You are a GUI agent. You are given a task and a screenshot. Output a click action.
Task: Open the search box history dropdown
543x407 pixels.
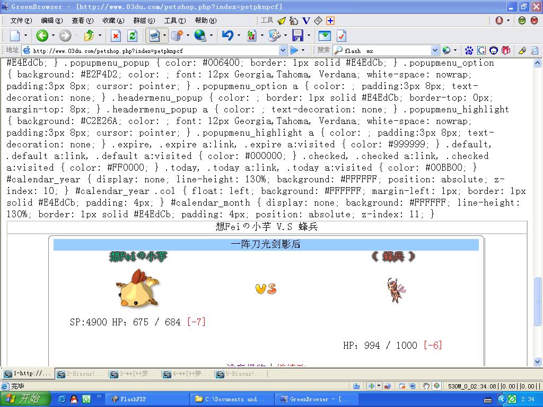tap(435, 50)
